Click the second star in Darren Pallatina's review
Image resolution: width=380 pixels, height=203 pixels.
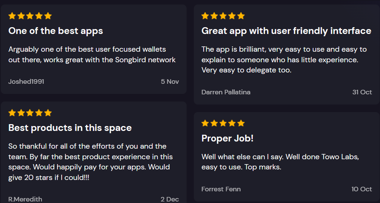click(214, 16)
